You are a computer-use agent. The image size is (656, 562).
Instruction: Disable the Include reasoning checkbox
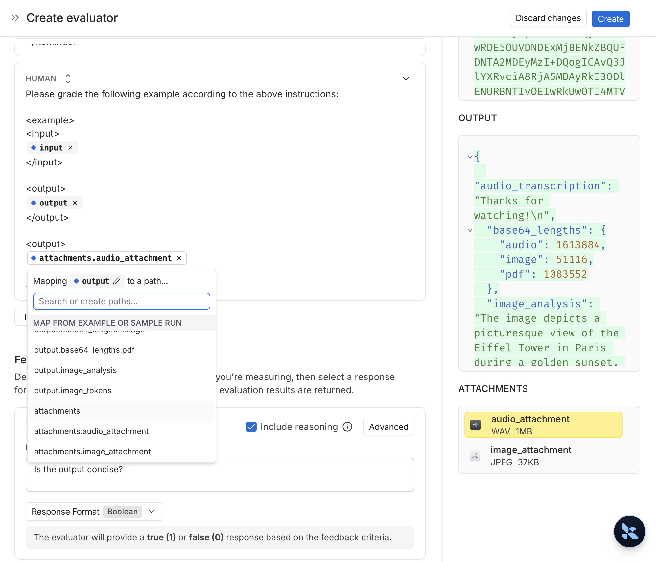click(251, 427)
